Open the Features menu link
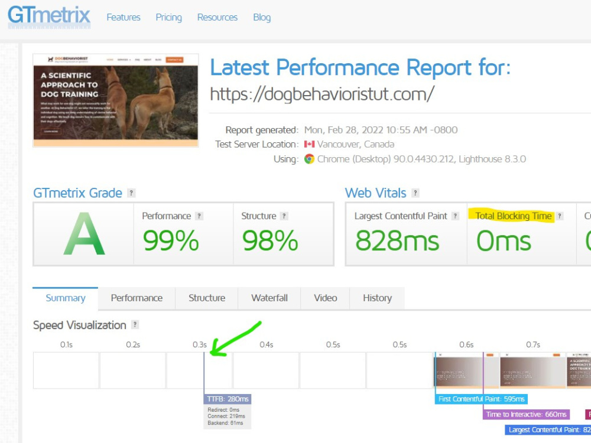The width and height of the screenshot is (591, 443). coord(124,17)
